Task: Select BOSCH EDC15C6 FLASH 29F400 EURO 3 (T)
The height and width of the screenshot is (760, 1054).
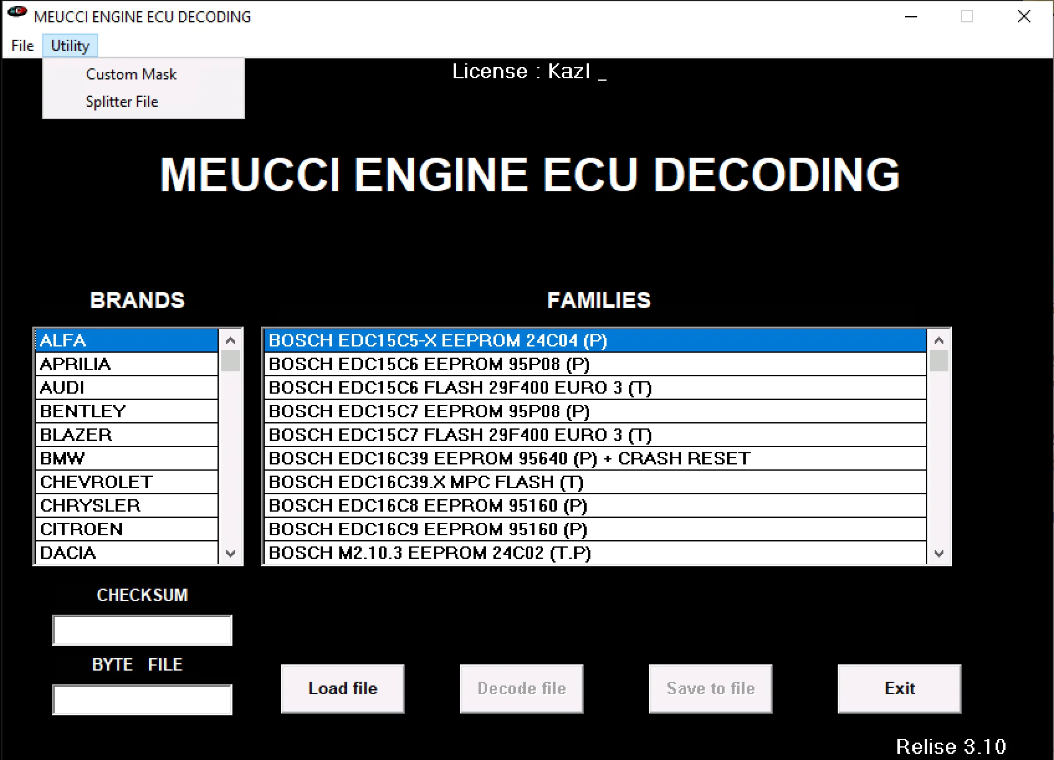Action: [595, 388]
